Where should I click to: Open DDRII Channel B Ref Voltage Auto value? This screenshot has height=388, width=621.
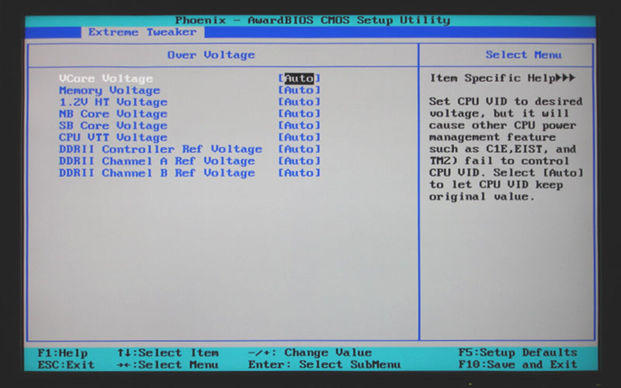point(299,173)
